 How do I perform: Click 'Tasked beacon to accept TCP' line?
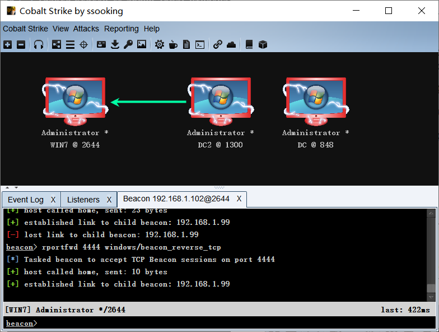[x=141, y=259]
